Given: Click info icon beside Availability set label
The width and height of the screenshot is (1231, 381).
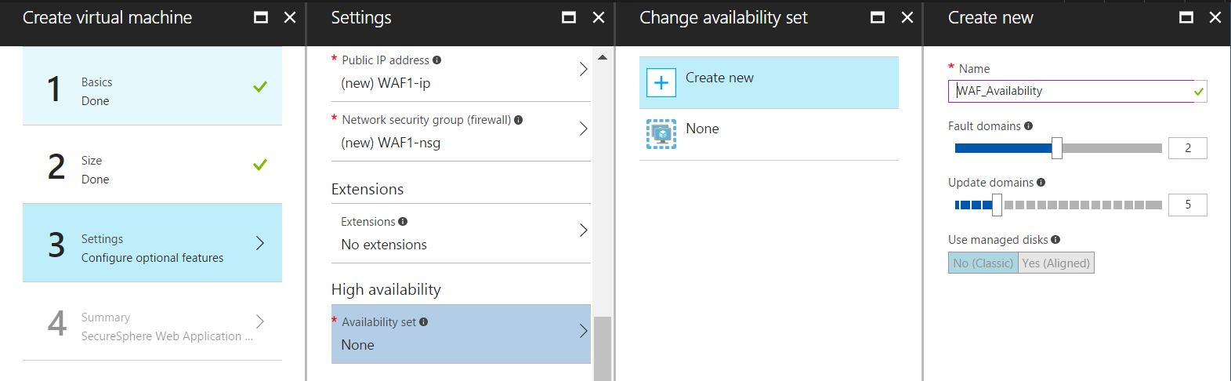Looking at the screenshot, I should (424, 321).
